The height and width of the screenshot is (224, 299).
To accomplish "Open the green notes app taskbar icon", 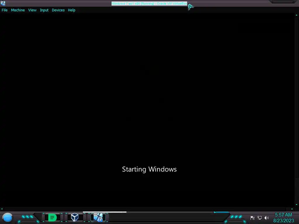I will [53, 218].
